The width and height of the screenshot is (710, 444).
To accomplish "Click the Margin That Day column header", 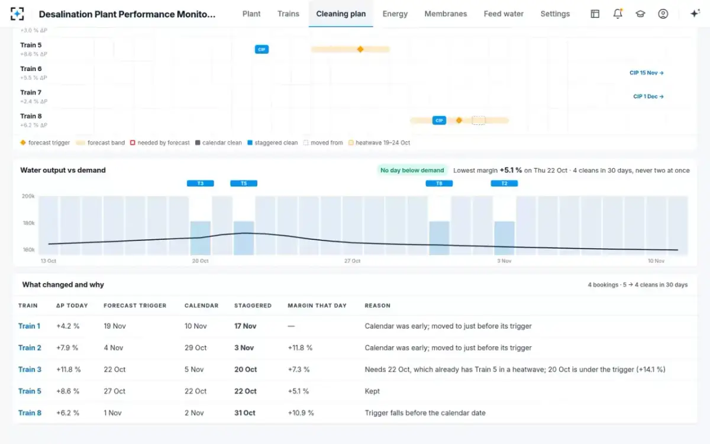I will click(317, 306).
